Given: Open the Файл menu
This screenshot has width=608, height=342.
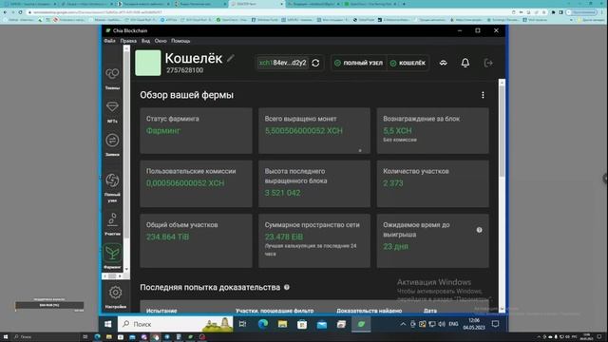Looking at the screenshot, I should 110,41.
